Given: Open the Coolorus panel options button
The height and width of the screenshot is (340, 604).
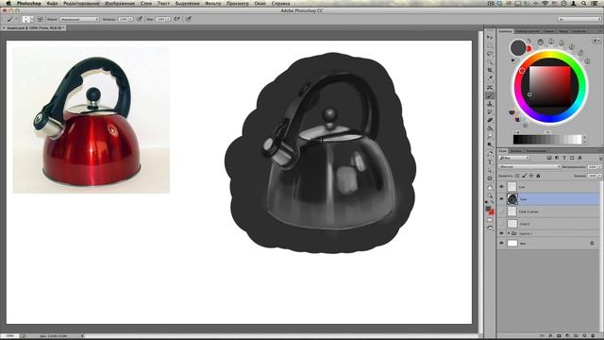Looking at the screenshot, I should pos(596,41).
